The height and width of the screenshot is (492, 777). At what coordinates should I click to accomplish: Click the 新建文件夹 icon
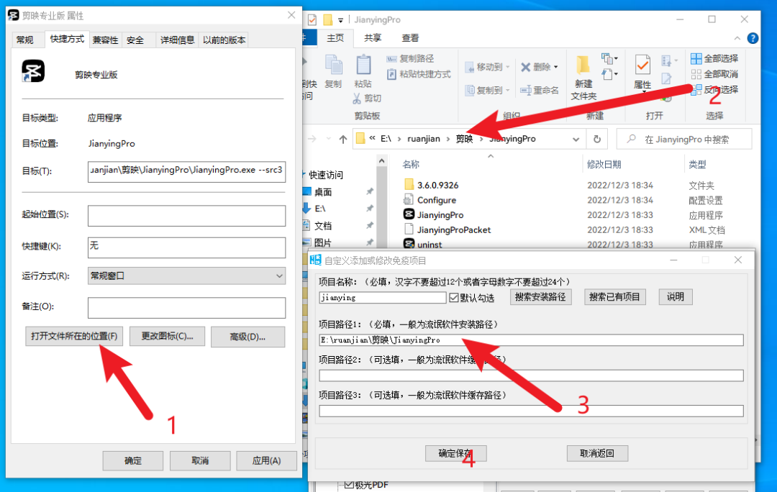coord(583,65)
